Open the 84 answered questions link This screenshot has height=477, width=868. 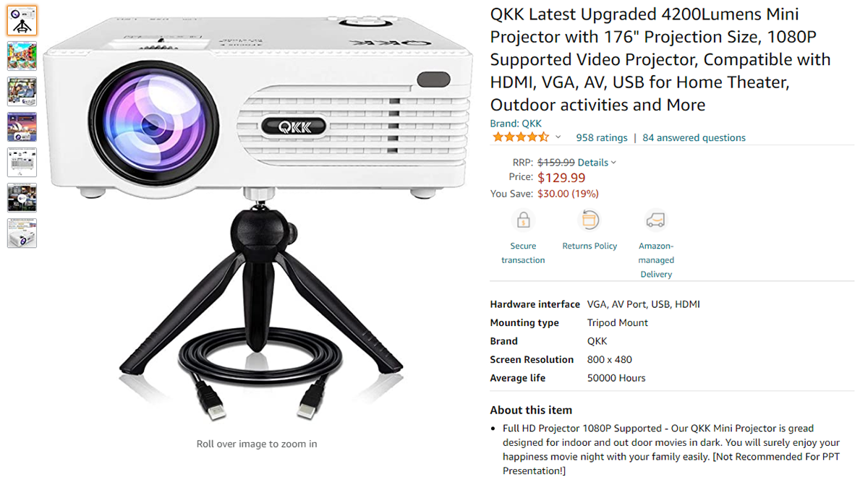pyautogui.click(x=694, y=137)
